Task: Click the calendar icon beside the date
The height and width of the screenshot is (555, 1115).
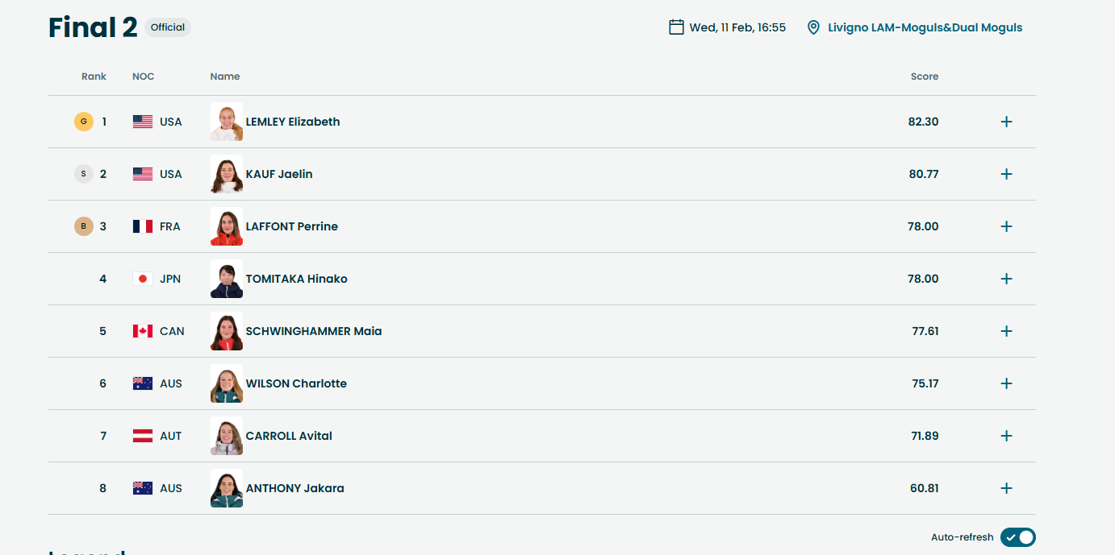Action: pyautogui.click(x=676, y=27)
